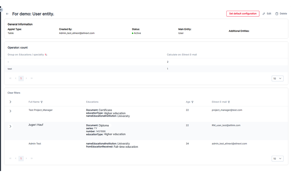291x177 pixels.
Task: Open page size dropdown in the users table
Action: coord(277,158)
